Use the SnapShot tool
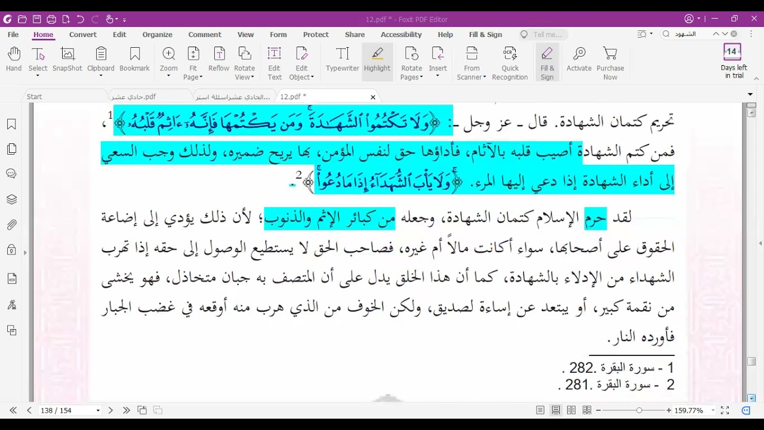The width and height of the screenshot is (764, 430). pos(67,60)
